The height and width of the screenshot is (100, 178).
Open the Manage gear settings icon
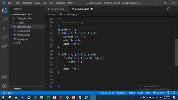(x=4, y=86)
